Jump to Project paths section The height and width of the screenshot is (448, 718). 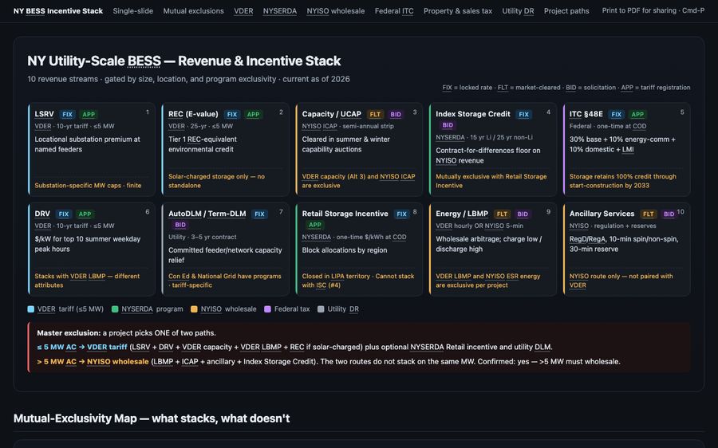click(x=566, y=11)
